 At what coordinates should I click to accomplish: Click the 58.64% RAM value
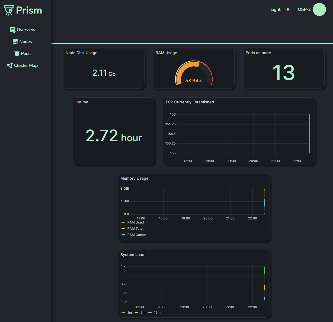194,81
